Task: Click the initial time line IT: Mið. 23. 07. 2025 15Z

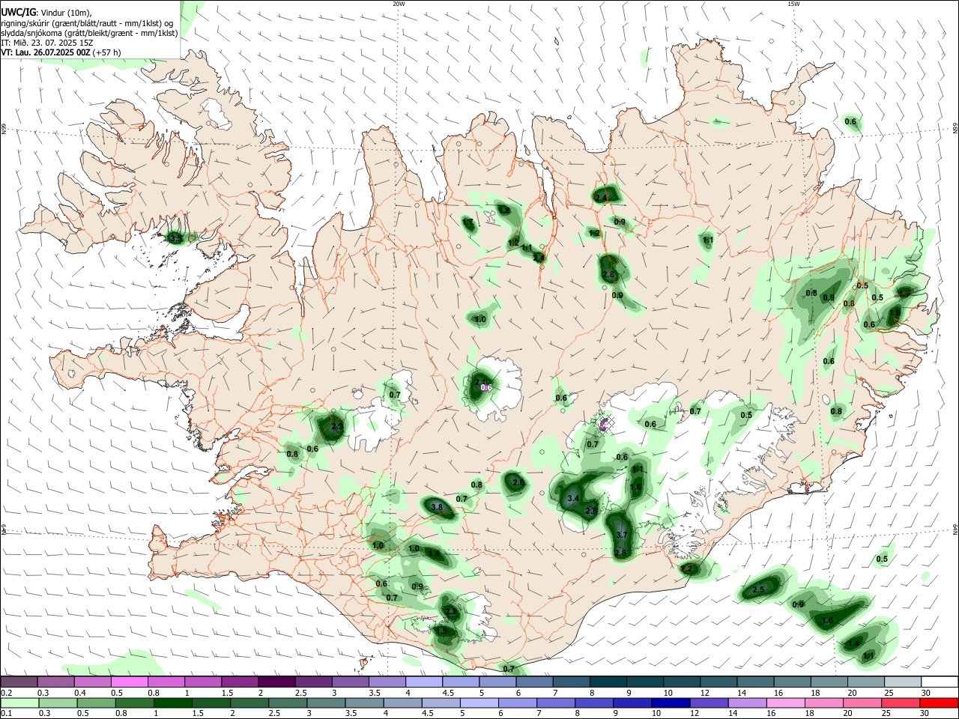Action: [x=47, y=43]
